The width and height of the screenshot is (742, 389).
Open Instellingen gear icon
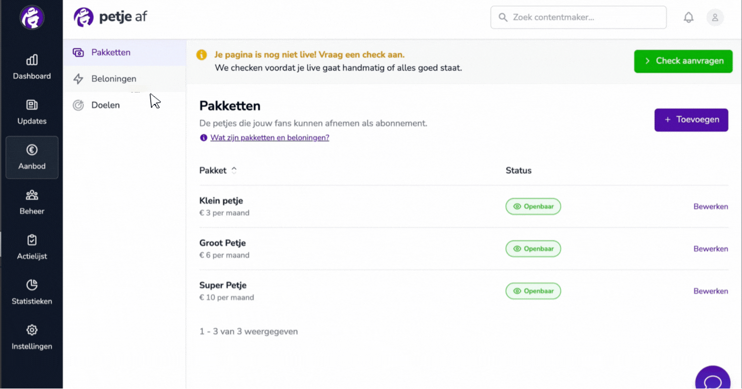tap(32, 330)
